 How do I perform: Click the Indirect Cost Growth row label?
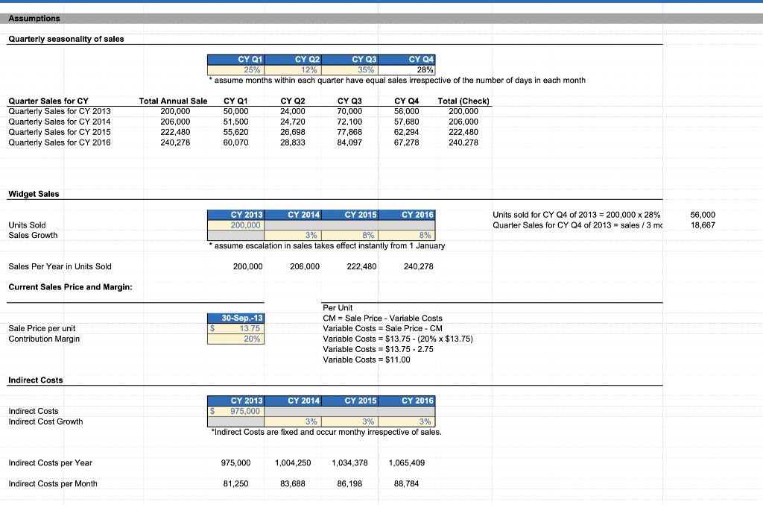(x=45, y=421)
